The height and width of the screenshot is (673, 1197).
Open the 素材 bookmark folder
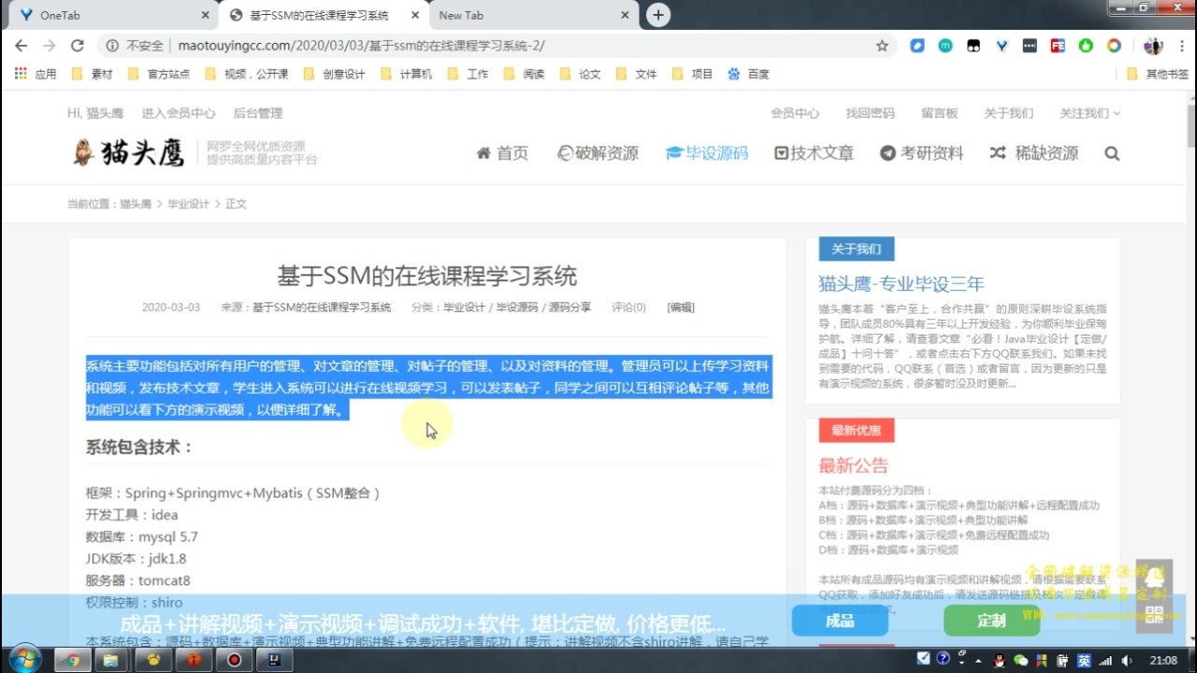click(92, 74)
